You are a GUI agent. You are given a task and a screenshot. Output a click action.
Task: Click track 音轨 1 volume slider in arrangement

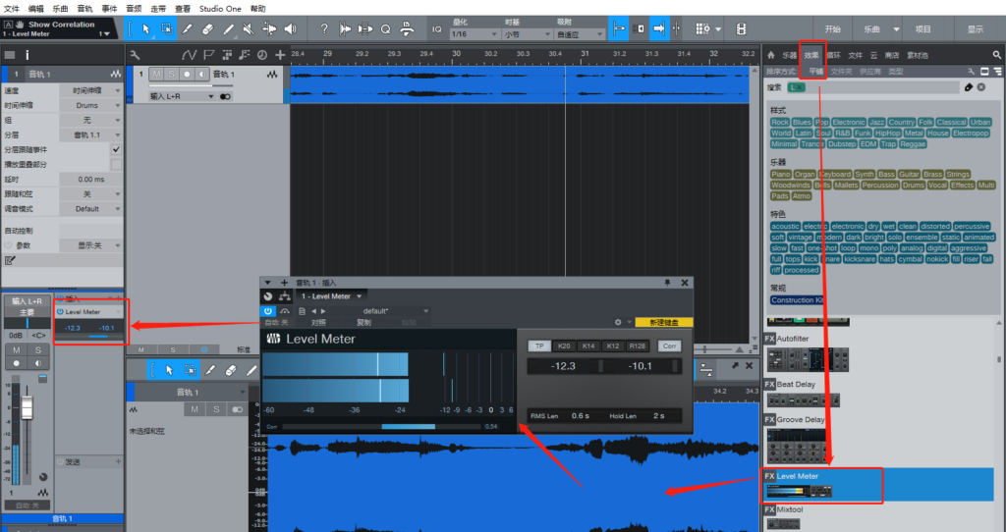point(191,85)
